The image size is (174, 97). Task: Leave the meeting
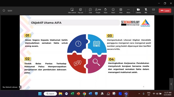pos(165,11)
